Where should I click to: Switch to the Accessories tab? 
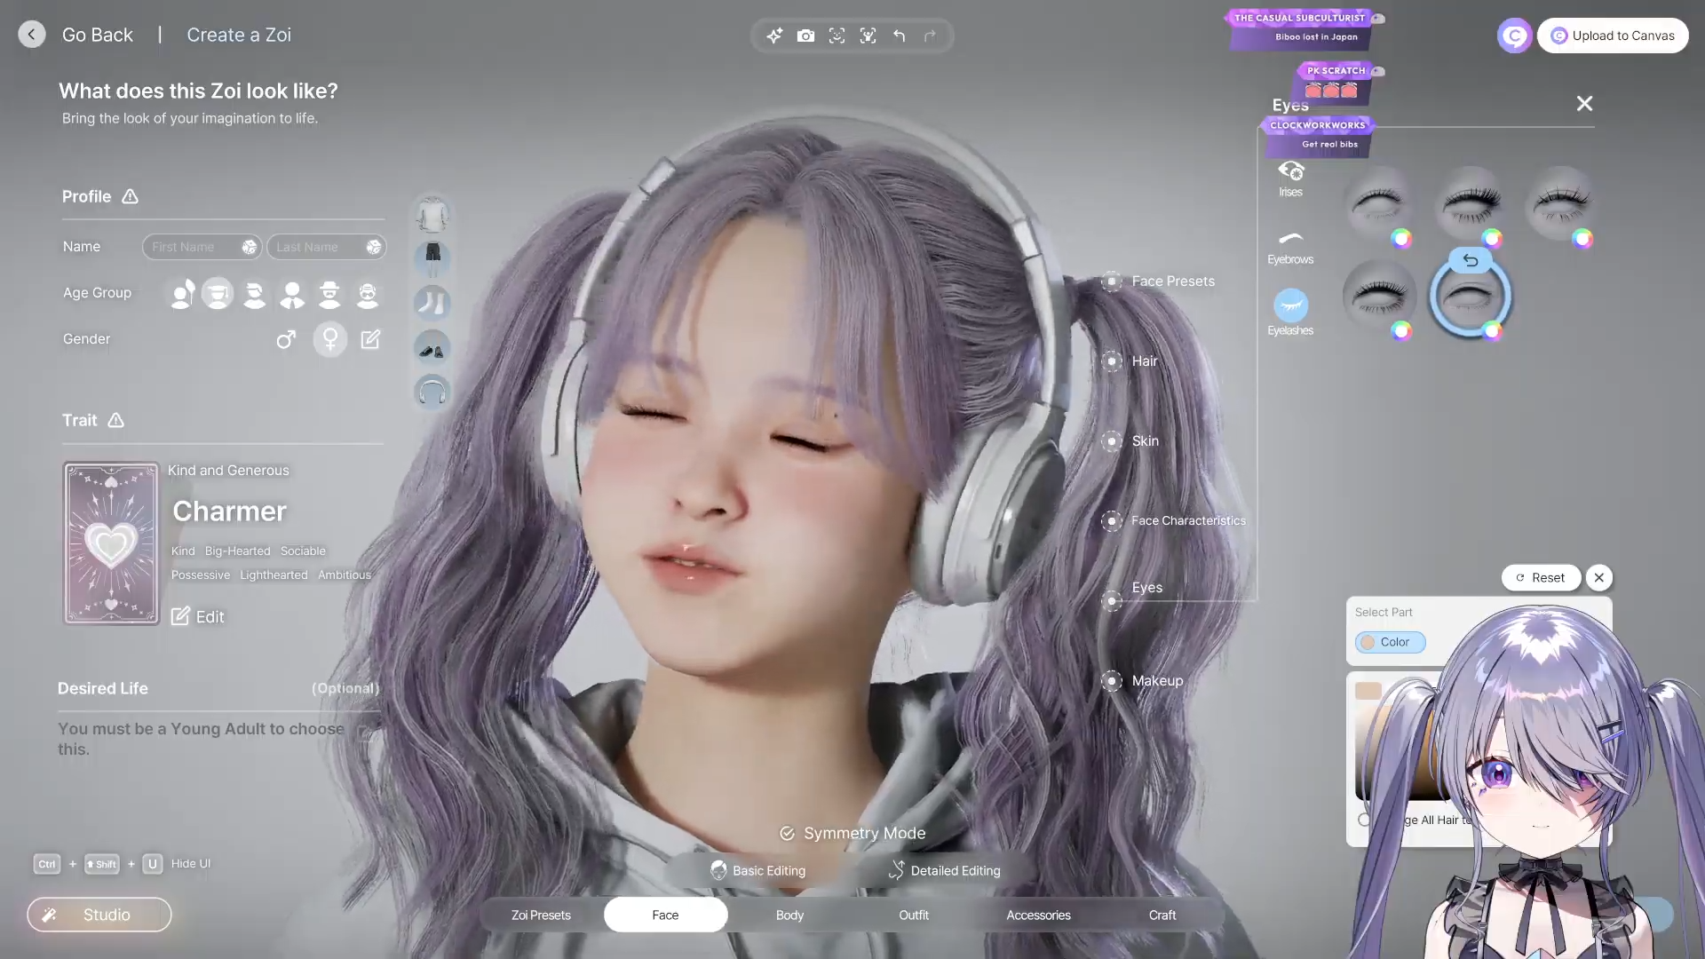[1038, 915]
